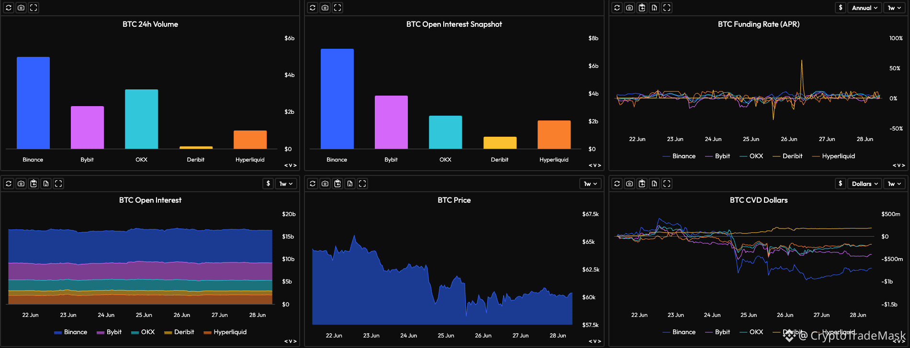Open embed code for BTC Funding Rate
The height and width of the screenshot is (348, 910).
pyautogui.click(x=899, y=165)
